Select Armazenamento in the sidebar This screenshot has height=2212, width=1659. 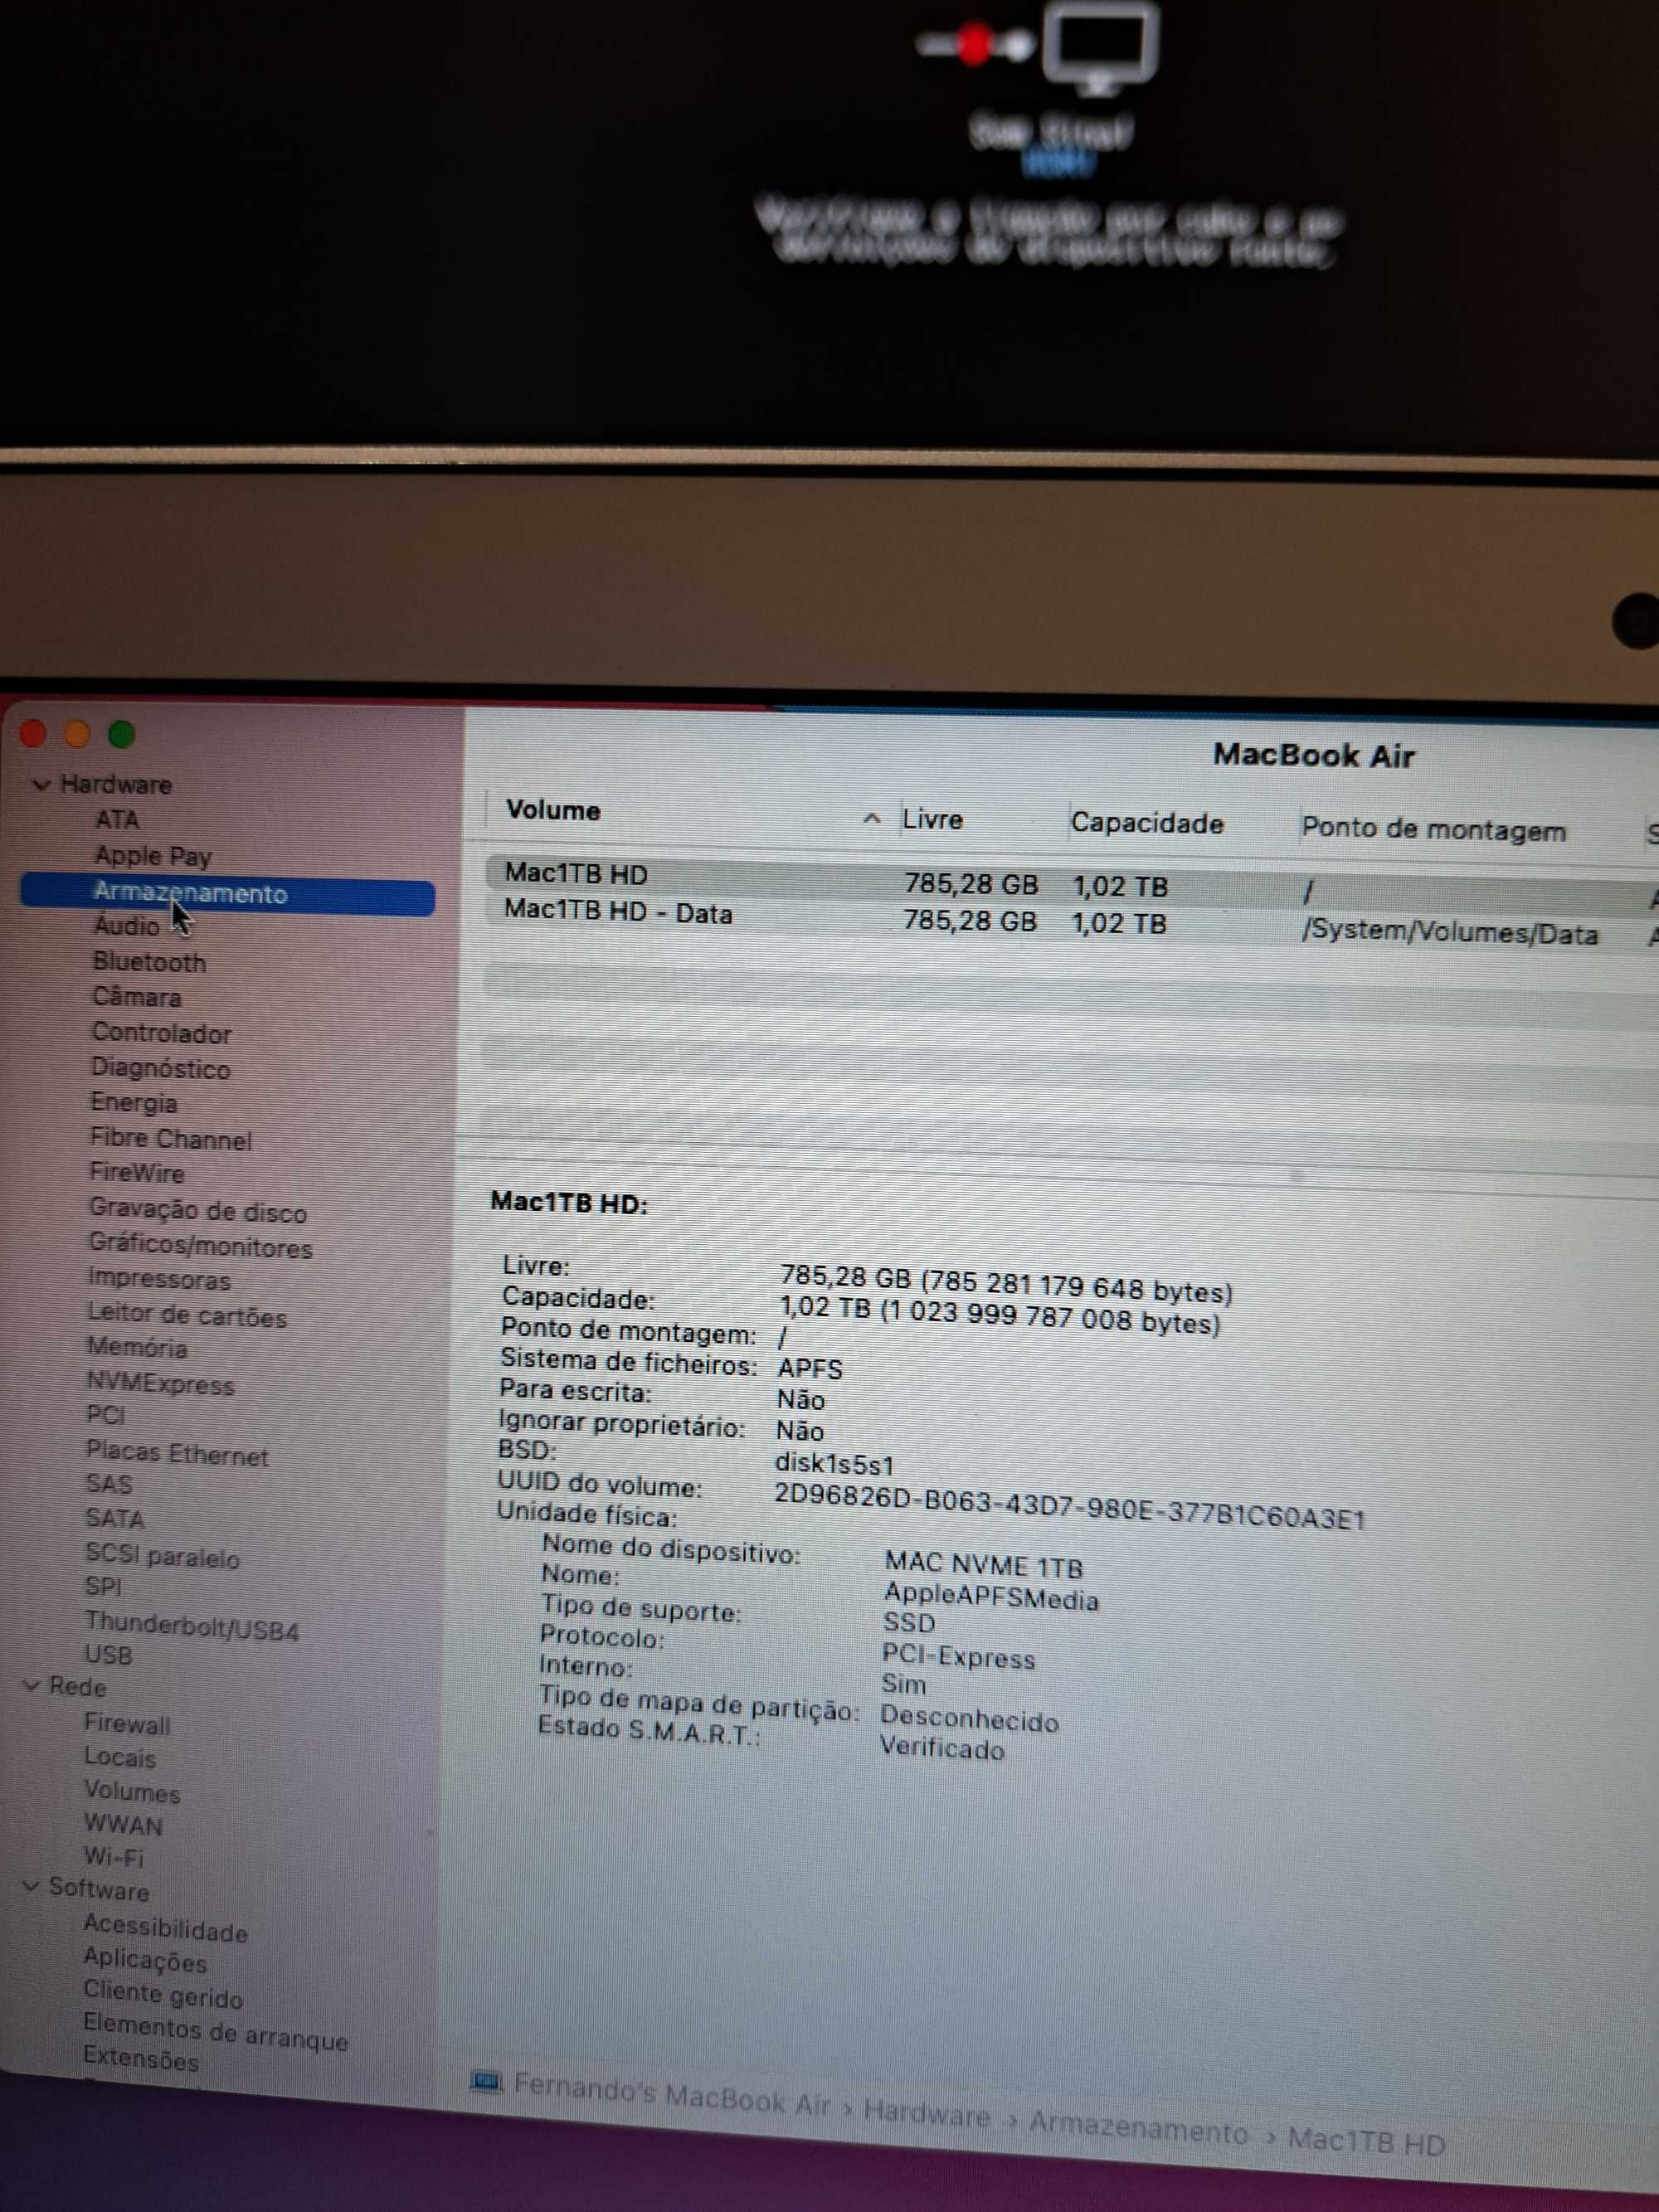227,893
